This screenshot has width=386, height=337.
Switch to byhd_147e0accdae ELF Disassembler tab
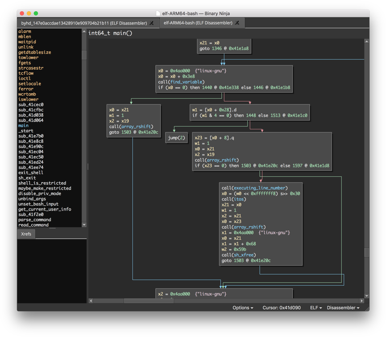(x=84, y=23)
